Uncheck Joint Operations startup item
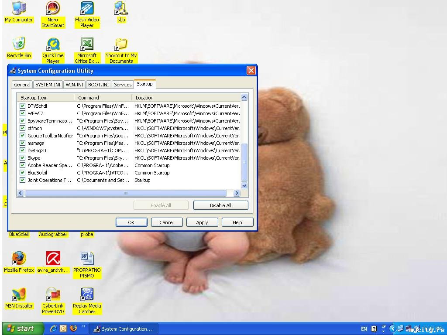This screenshot has width=447, height=335. 22,180
